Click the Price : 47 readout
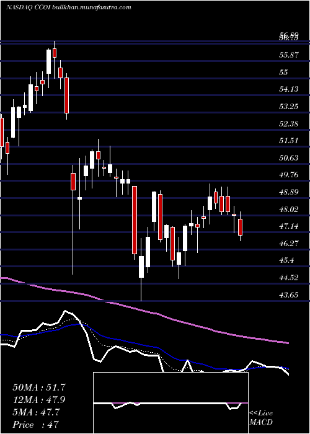Viewport: 310px width, 434px height. click(36, 425)
